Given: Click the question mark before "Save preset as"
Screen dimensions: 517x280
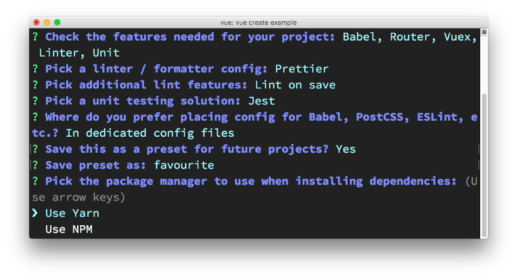Looking at the screenshot, I should tap(36, 165).
